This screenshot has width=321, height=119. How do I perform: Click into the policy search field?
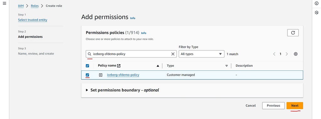click(131, 54)
